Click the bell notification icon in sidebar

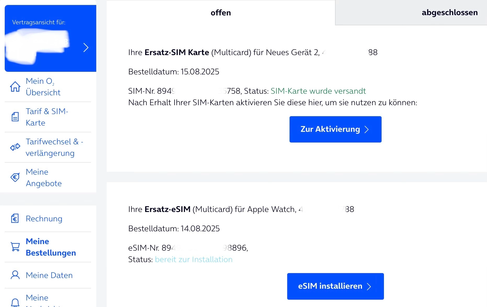(15, 302)
